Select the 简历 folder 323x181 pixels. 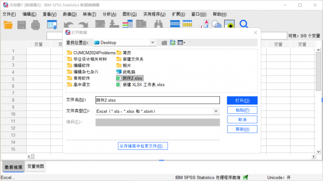123,53
